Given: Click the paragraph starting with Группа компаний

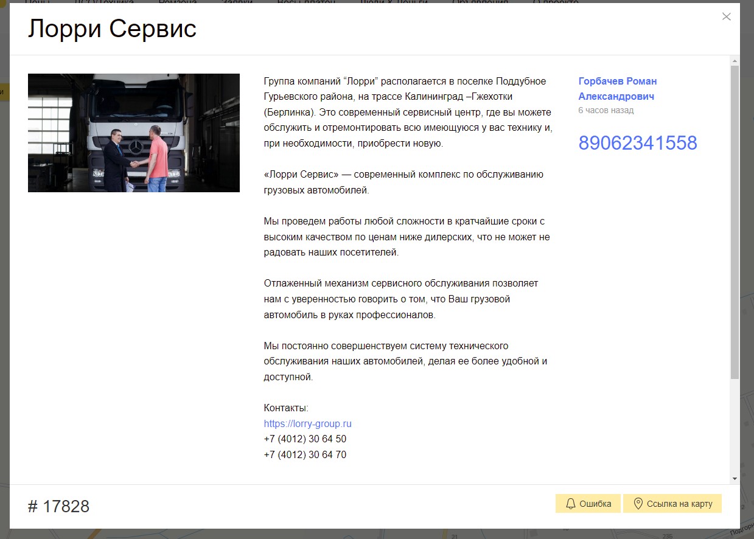Looking at the screenshot, I should [408, 113].
